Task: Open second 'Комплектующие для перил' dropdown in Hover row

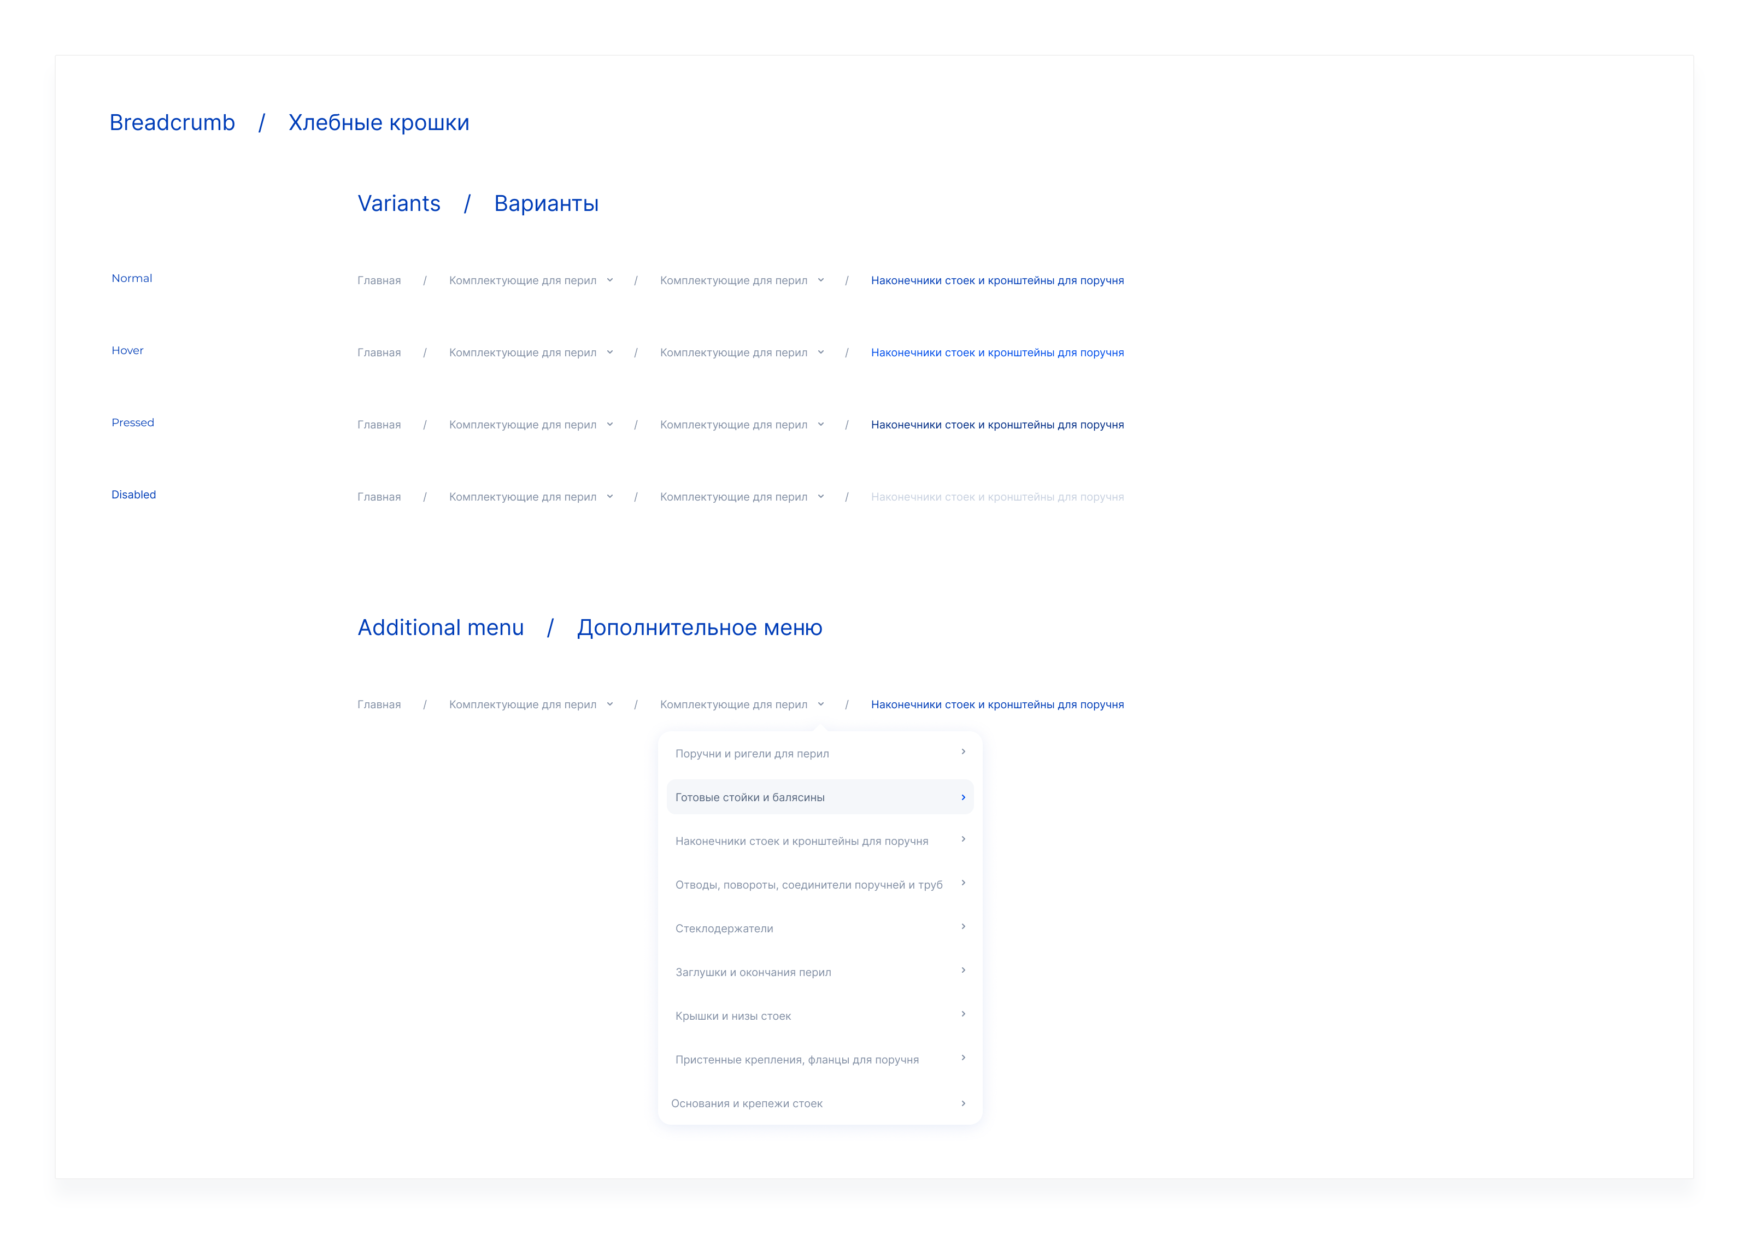Action: pyautogui.click(x=820, y=352)
